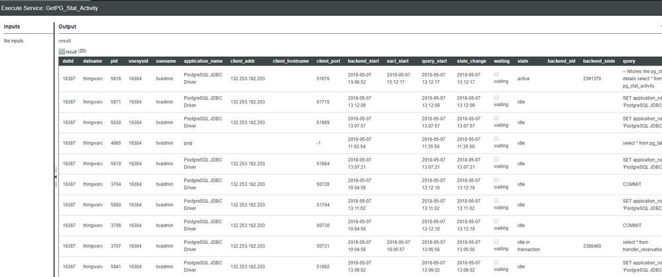Image resolution: width=662 pixels, height=277 pixels.
Task: Click the xact_start column header
Action: [398, 61]
